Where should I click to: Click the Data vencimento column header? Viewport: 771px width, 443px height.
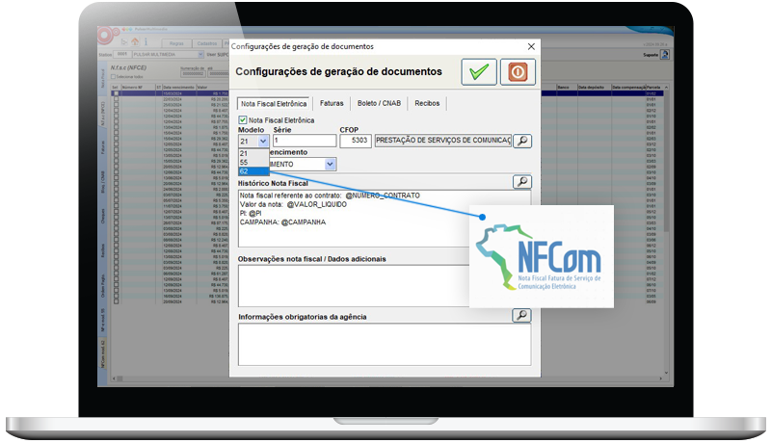(178, 87)
